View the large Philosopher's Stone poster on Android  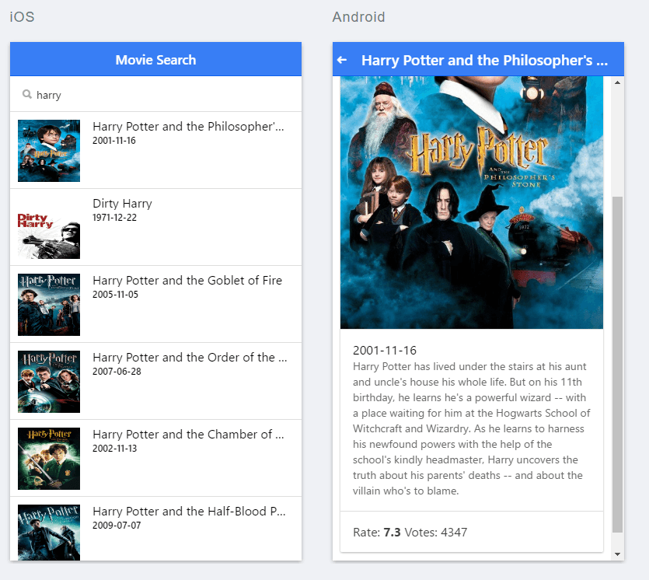[x=471, y=202]
